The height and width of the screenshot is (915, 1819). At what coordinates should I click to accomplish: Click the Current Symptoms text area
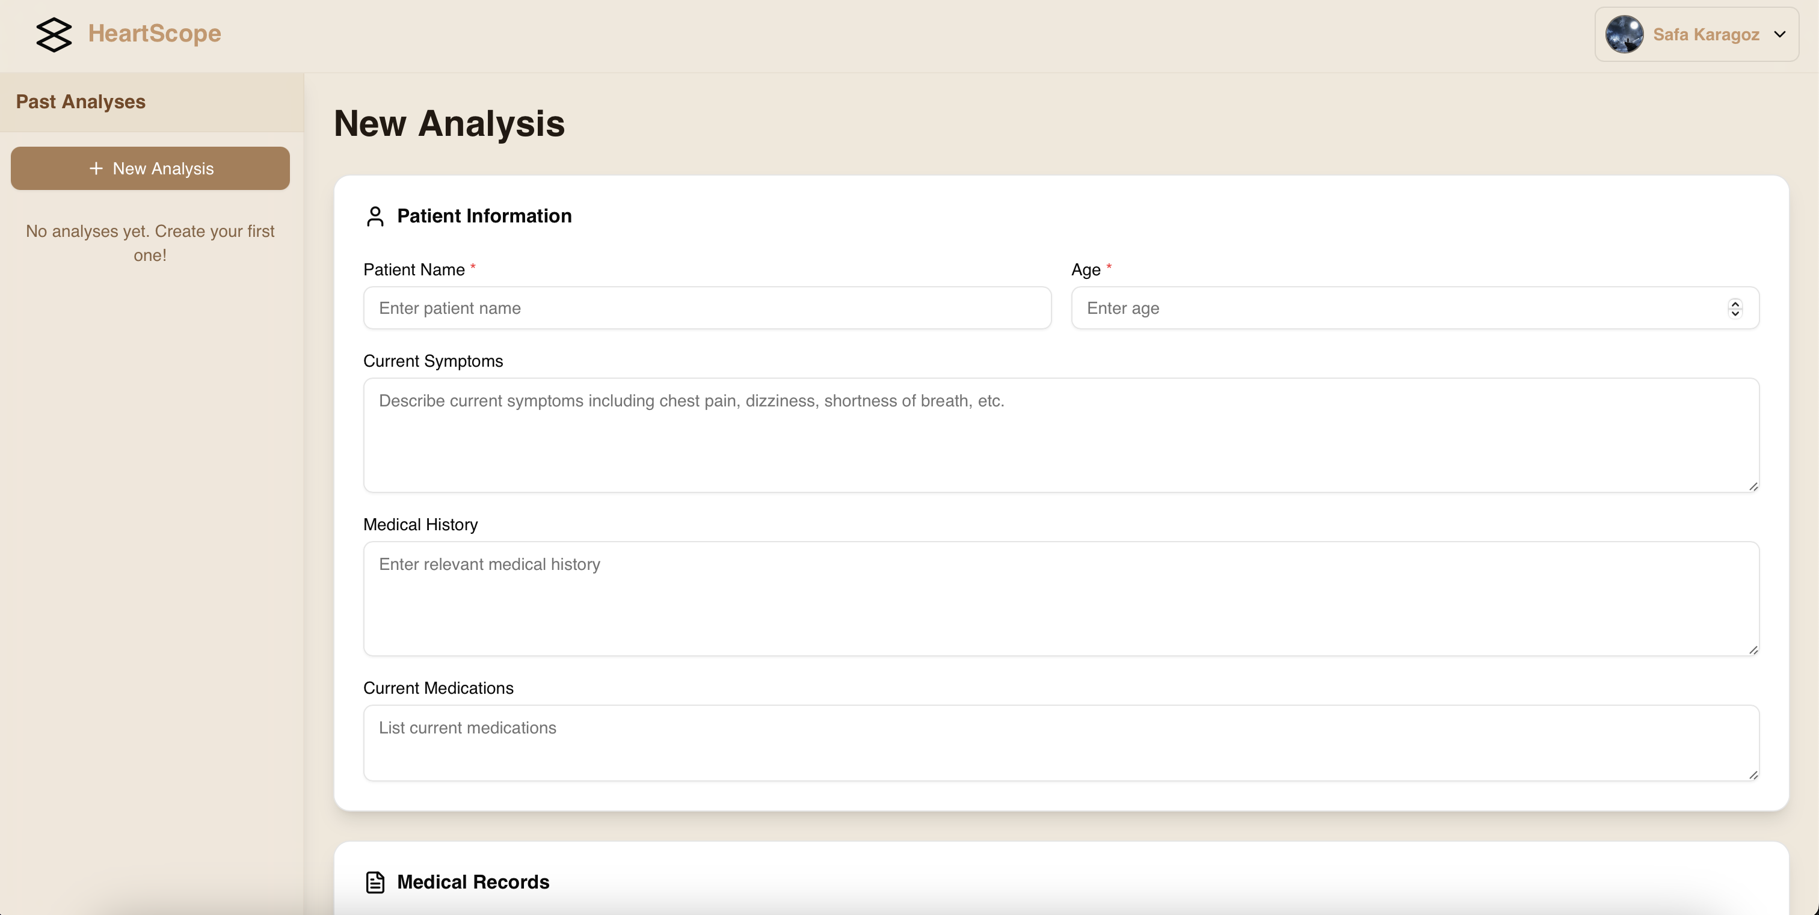(x=1059, y=435)
